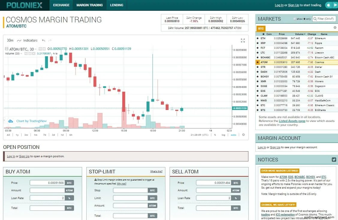
Task: Click the Twitter icon in Notices
Action: point(334,160)
